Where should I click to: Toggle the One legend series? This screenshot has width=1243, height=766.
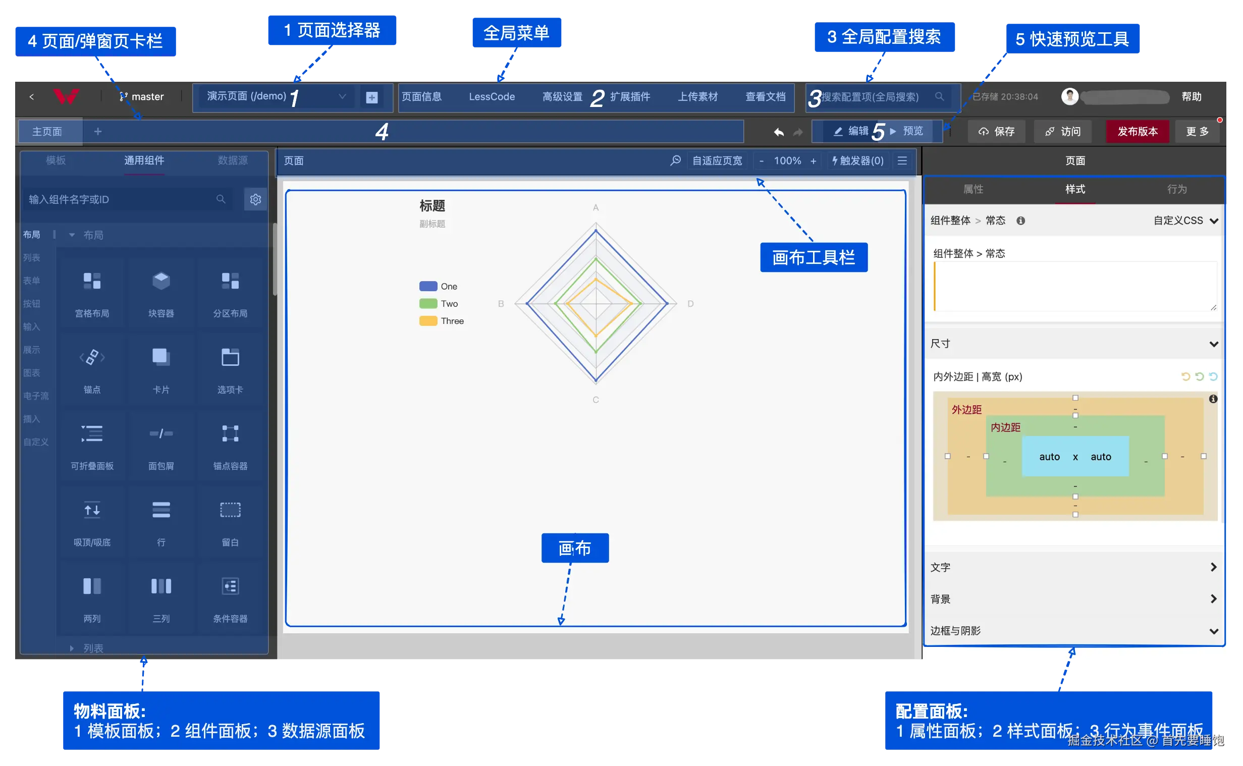[439, 286]
